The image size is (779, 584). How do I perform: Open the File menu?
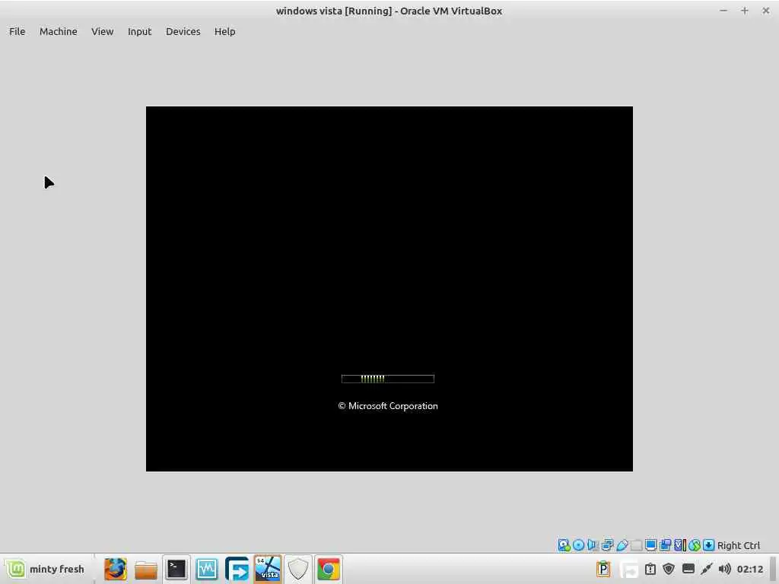(x=17, y=31)
